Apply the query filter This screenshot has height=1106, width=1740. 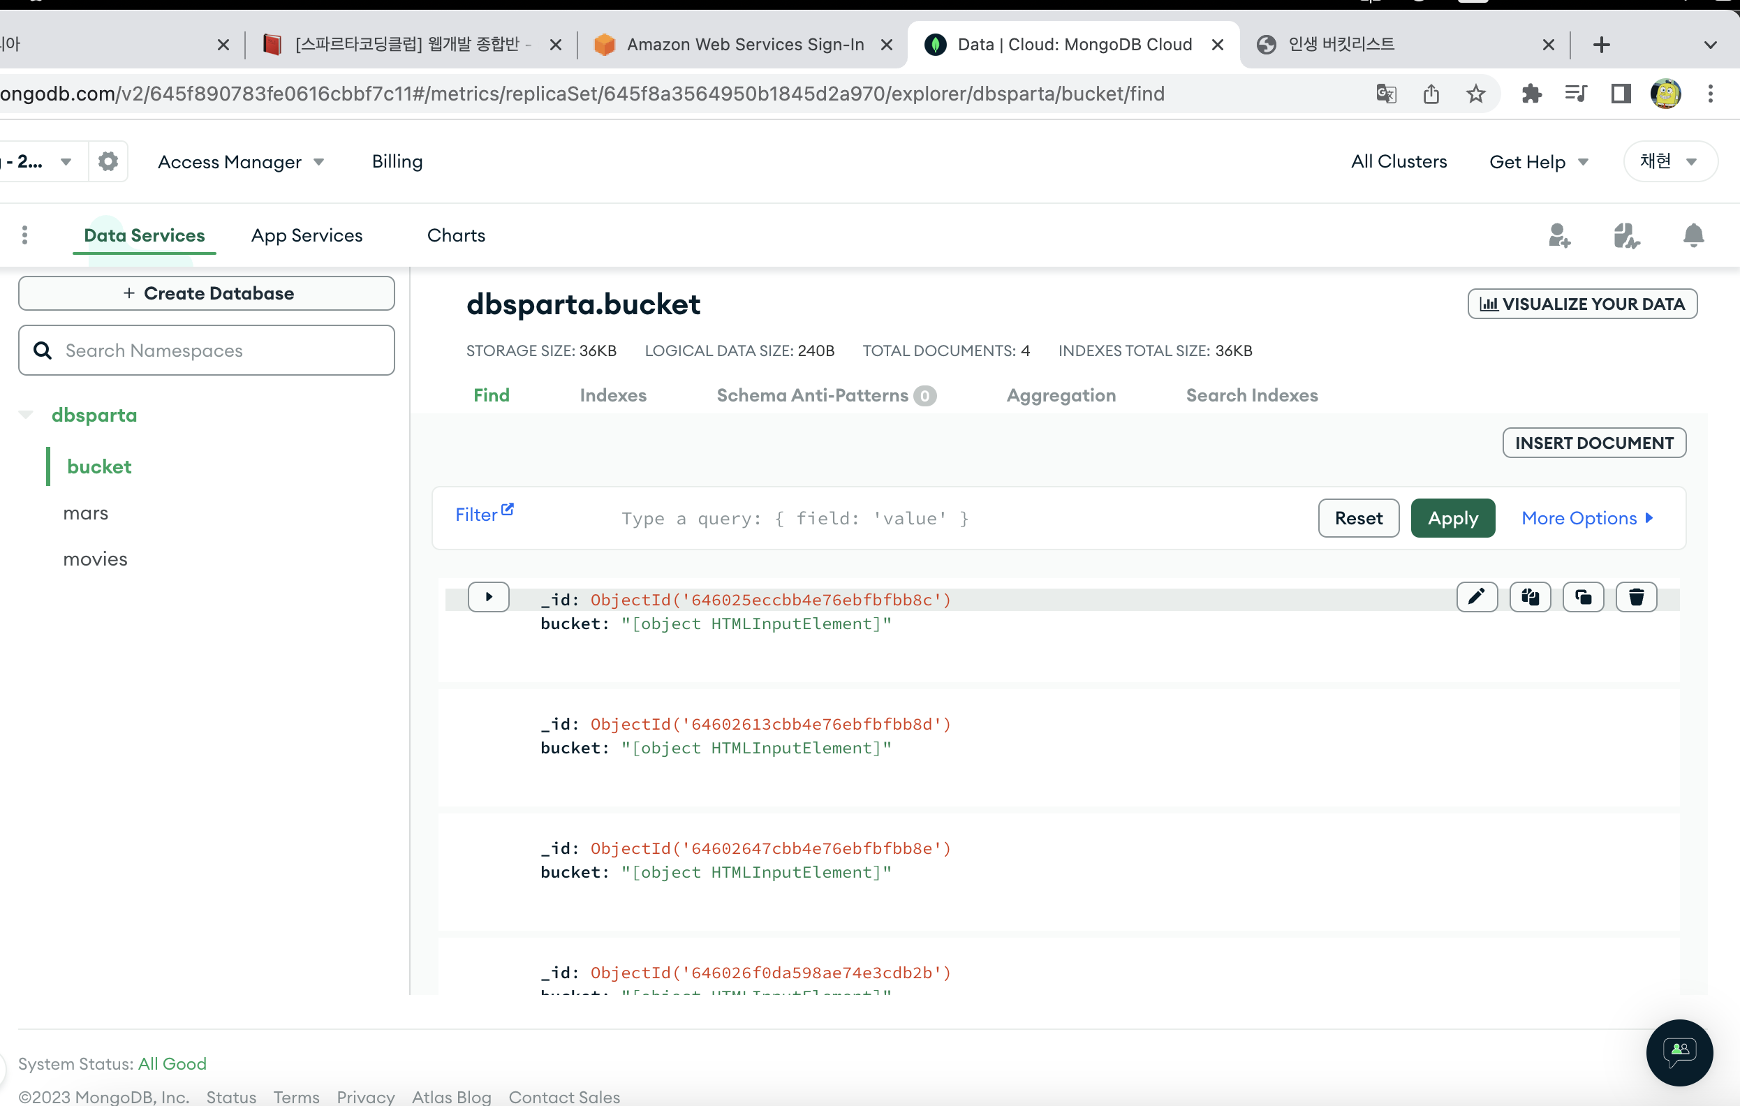pos(1452,518)
